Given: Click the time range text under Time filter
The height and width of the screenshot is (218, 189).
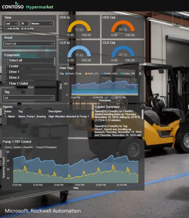Looking at the screenshot, I should 20,29.
